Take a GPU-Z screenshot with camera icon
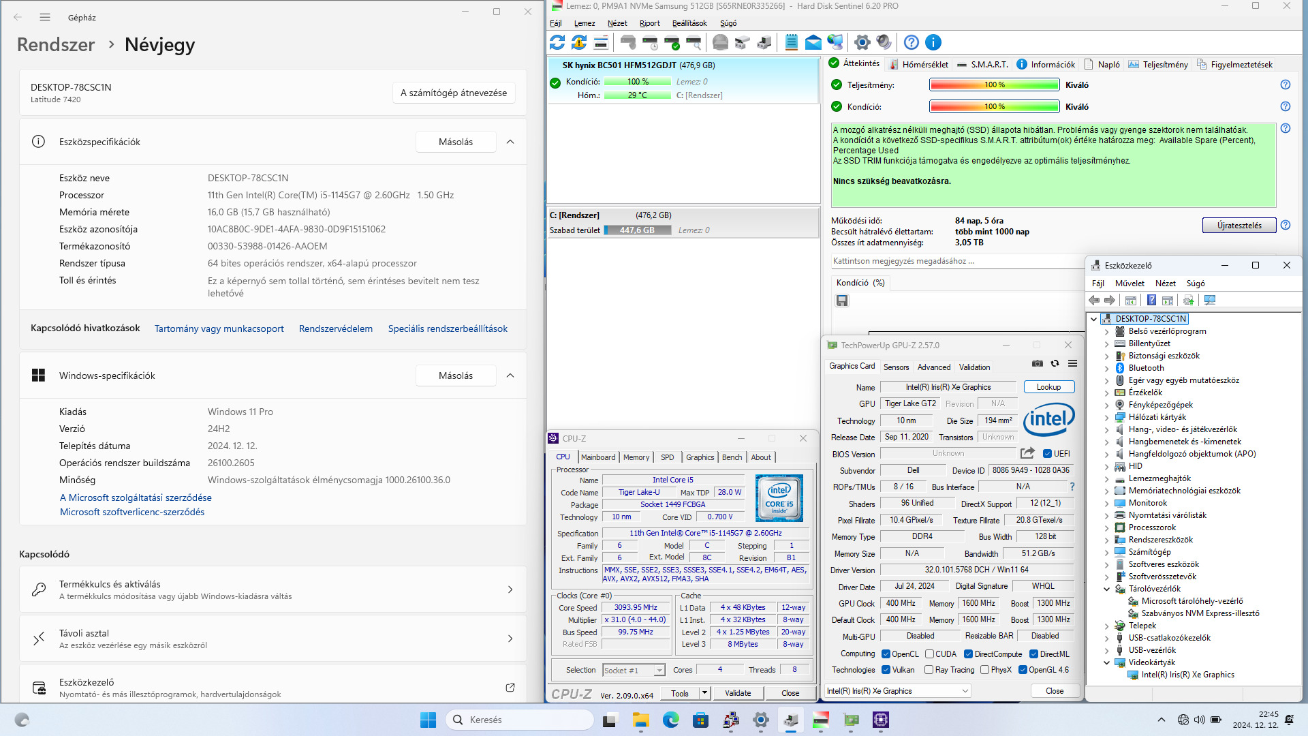The width and height of the screenshot is (1308, 736). click(x=1037, y=364)
